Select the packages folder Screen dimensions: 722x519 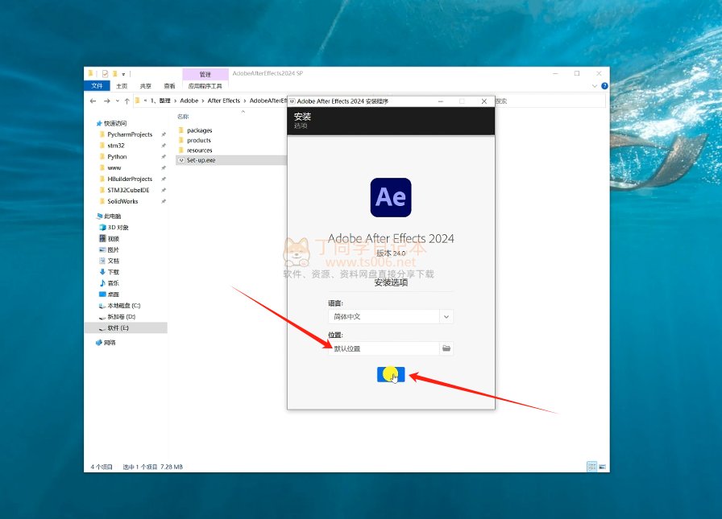click(199, 130)
